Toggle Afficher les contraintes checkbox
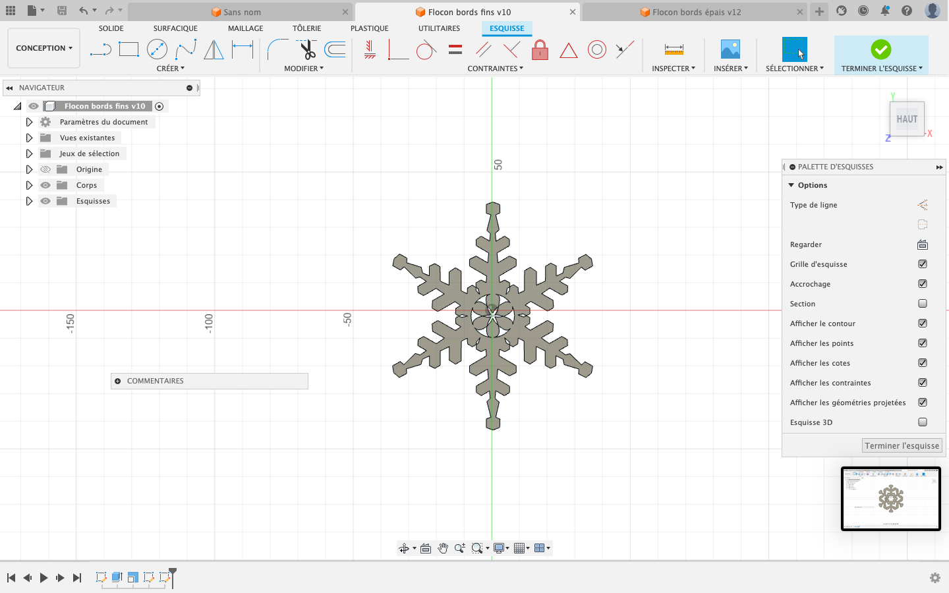This screenshot has width=949, height=593. click(x=923, y=383)
